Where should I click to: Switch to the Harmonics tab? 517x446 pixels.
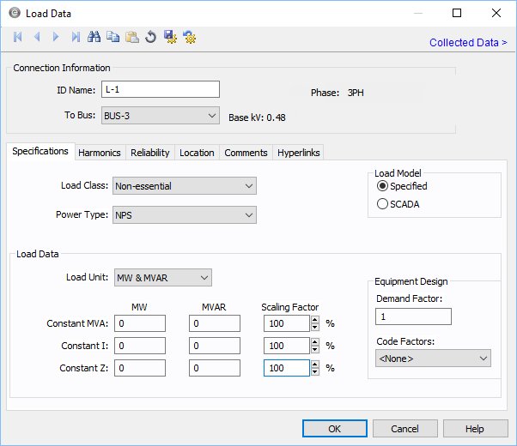[100, 153]
